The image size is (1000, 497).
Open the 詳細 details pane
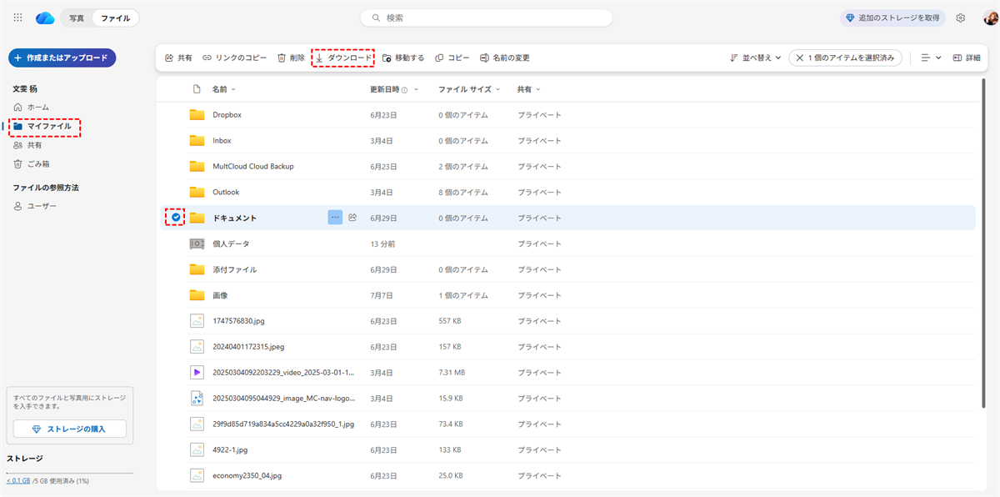[x=967, y=58]
